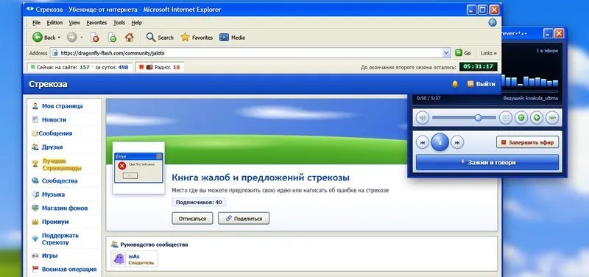
Task: Open the File menu
Action: [36, 23]
